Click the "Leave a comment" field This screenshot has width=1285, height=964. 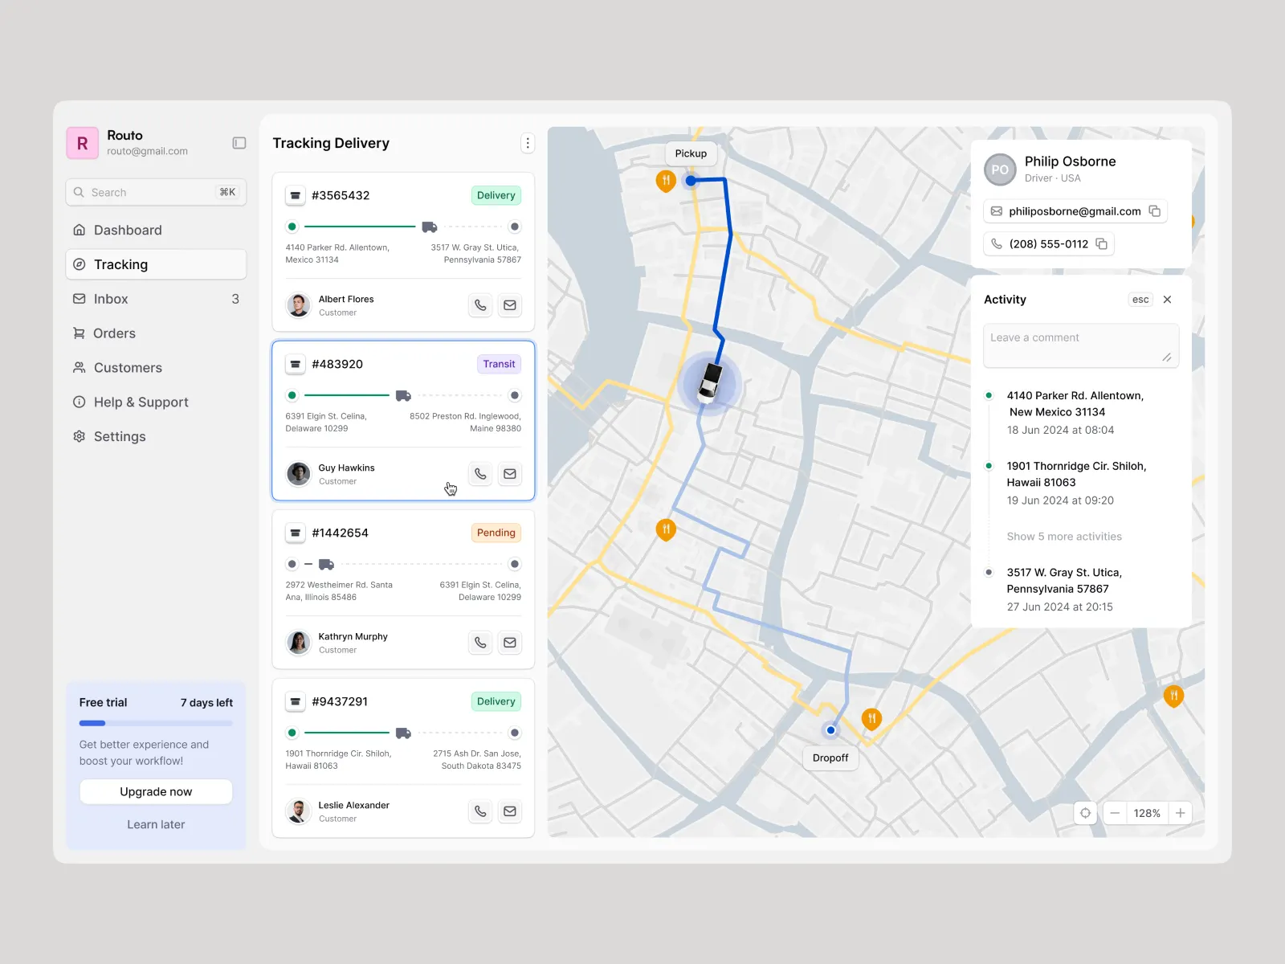tap(1080, 345)
